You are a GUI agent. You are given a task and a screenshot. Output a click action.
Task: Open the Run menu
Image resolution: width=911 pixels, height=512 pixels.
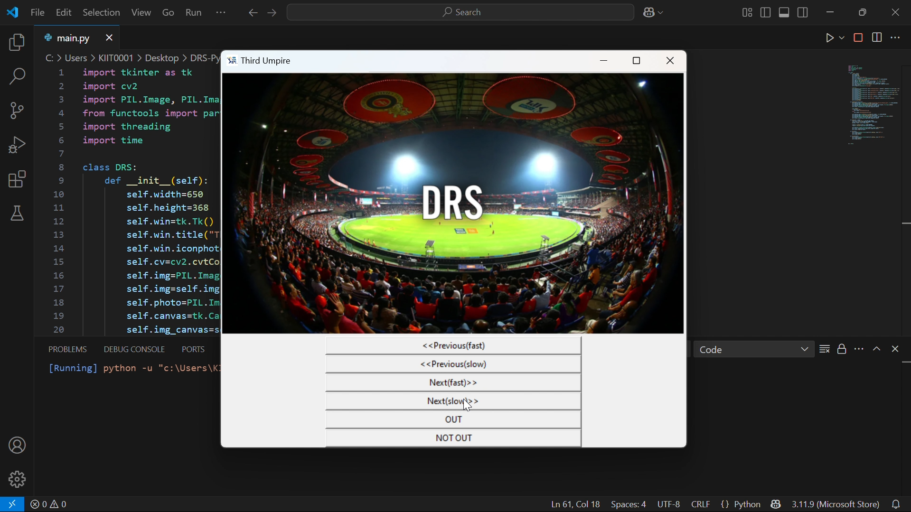coord(193,12)
